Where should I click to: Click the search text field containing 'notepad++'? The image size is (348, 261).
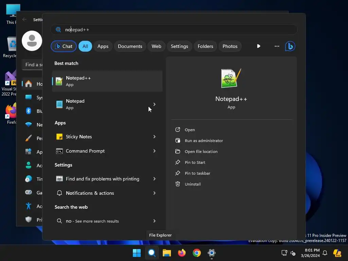[x=174, y=30]
